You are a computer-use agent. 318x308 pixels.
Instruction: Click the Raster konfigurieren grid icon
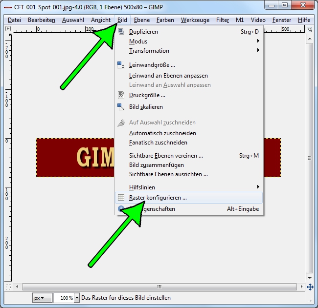point(121,198)
